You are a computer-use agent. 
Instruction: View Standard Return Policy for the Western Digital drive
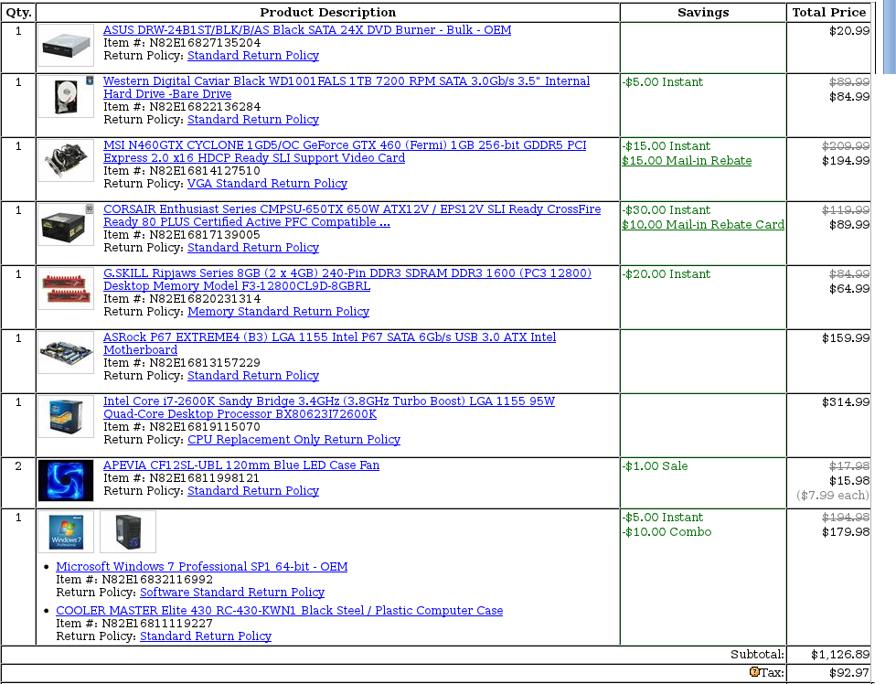[x=253, y=120]
